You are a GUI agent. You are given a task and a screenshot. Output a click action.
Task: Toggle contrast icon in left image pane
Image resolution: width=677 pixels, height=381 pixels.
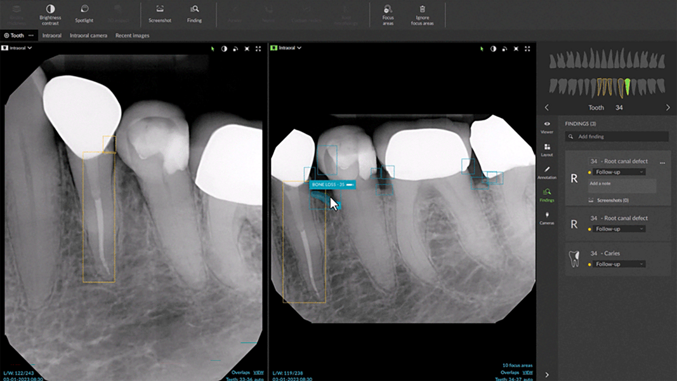pos(224,48)
